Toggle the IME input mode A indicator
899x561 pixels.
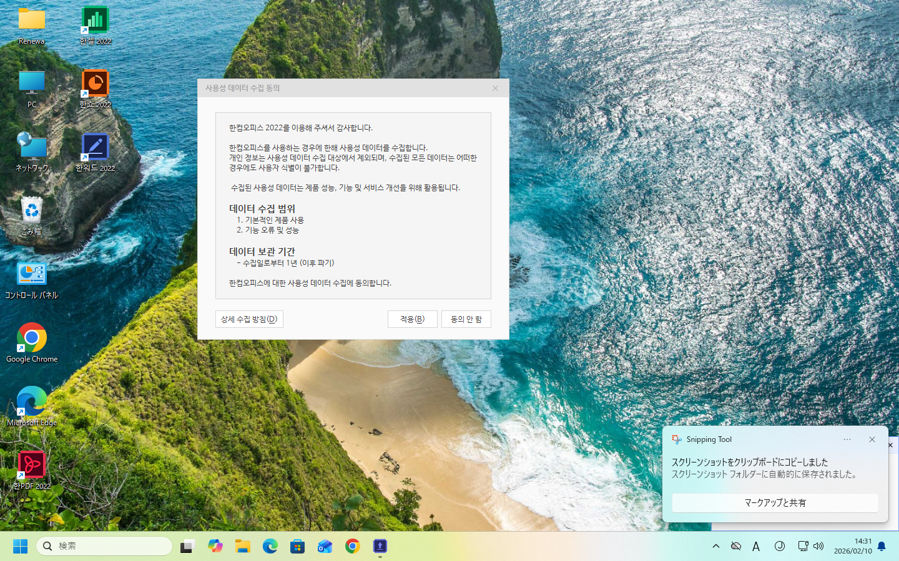756,546
